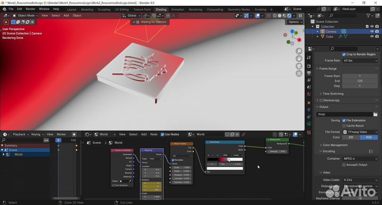382x205 pixels.
Task: Open the Container MPEG-4 dropdown
Action: coord(360,159)
